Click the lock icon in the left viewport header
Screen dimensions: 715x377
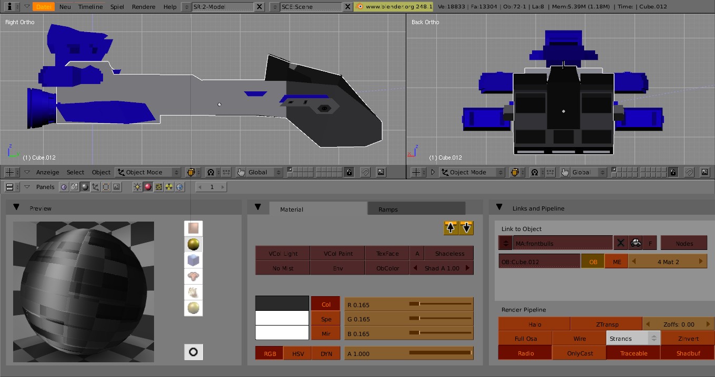pyautogui.click(x=349, y=172)
